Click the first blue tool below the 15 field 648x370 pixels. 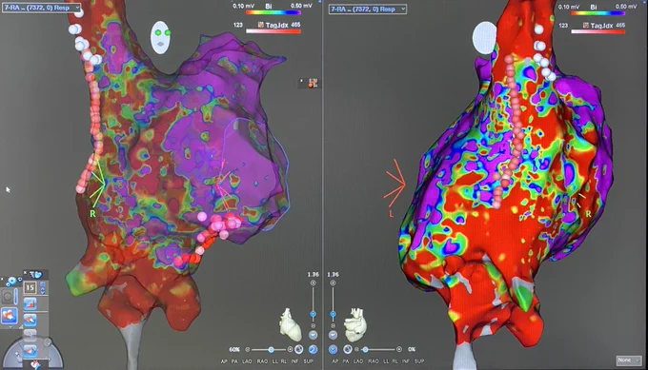click(x=30, y=303)
